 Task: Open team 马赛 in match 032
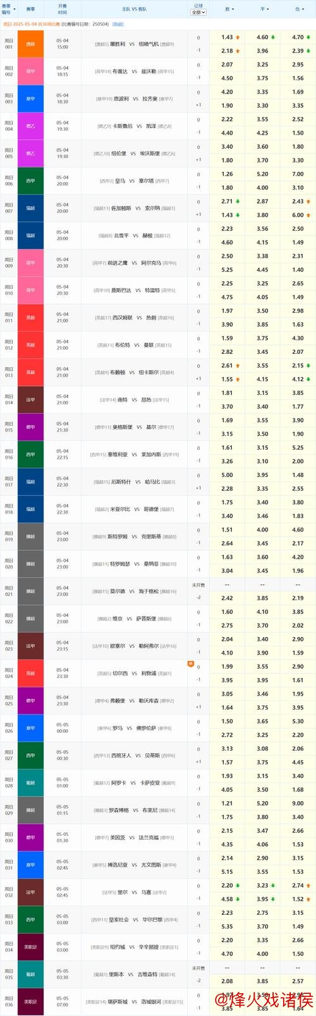click(146, 892)
